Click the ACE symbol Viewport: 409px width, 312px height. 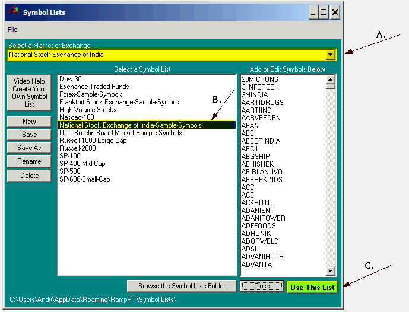tap(248, 195)
